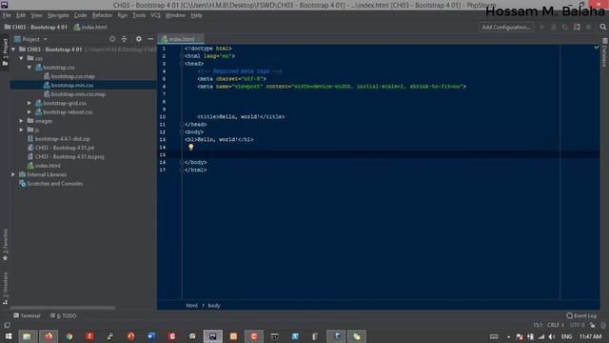The image size is (609, 343).
Task: Select index.html in project tree
Action: click(48, 166)
